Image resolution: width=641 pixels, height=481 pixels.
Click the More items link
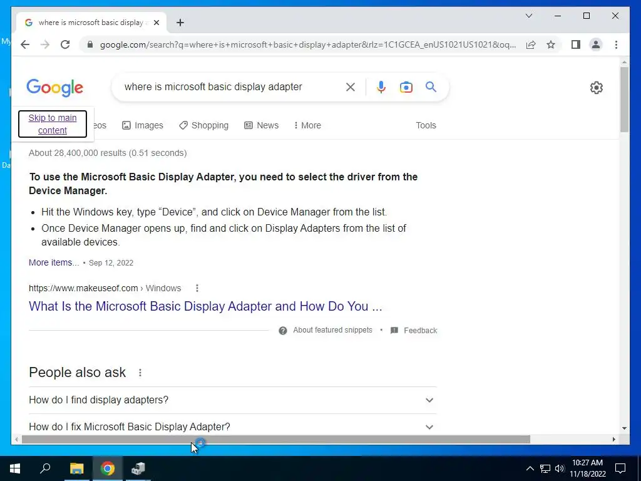pos(54,262)
